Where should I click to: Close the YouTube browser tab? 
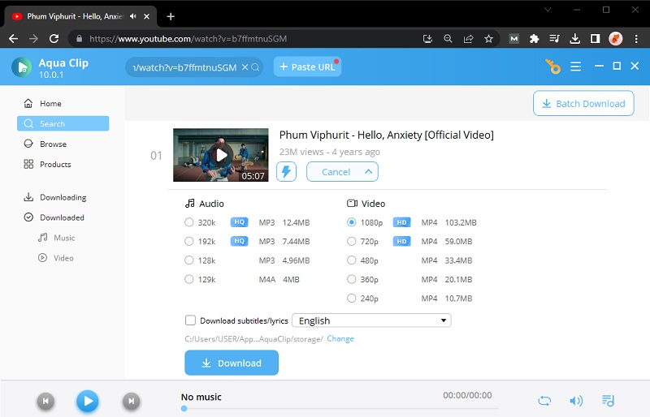pyautogui.click(x=146, y=16)
